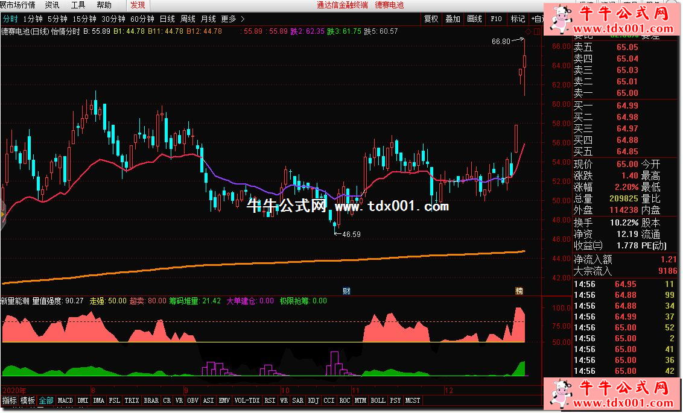Select the 30分钟 period

click(113, 19)
